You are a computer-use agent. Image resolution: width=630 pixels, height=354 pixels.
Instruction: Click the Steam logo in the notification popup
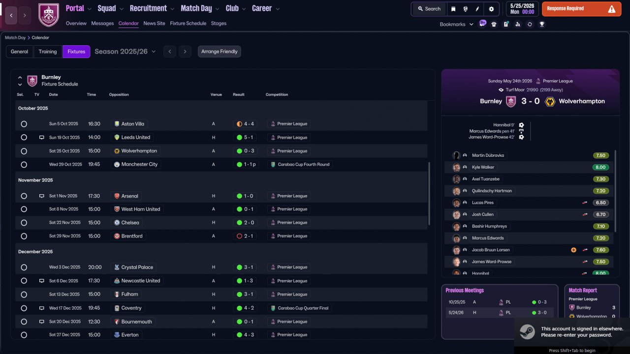click(528, 332)
